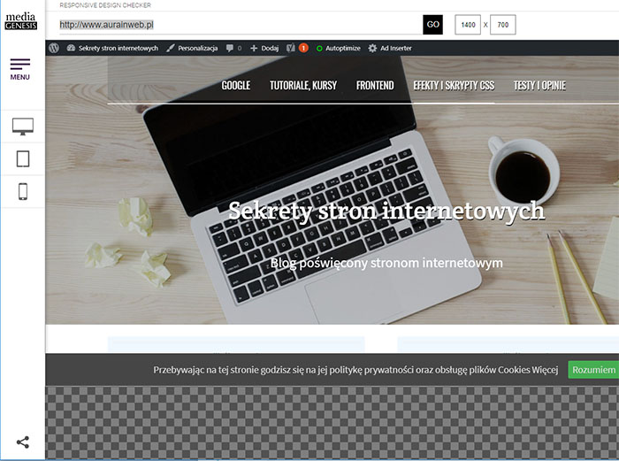The image size is (619, 461).
Task: Open the comments bubble icon
Action: 230,48
